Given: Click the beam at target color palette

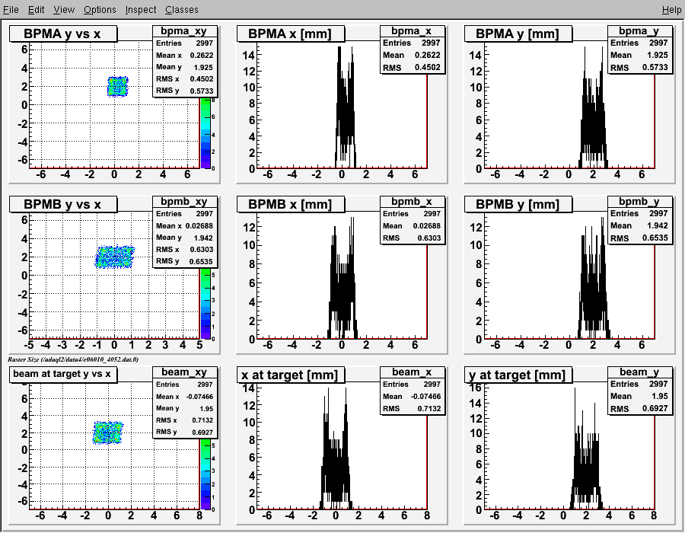Looking at the screenshot, I should (205, 474).
